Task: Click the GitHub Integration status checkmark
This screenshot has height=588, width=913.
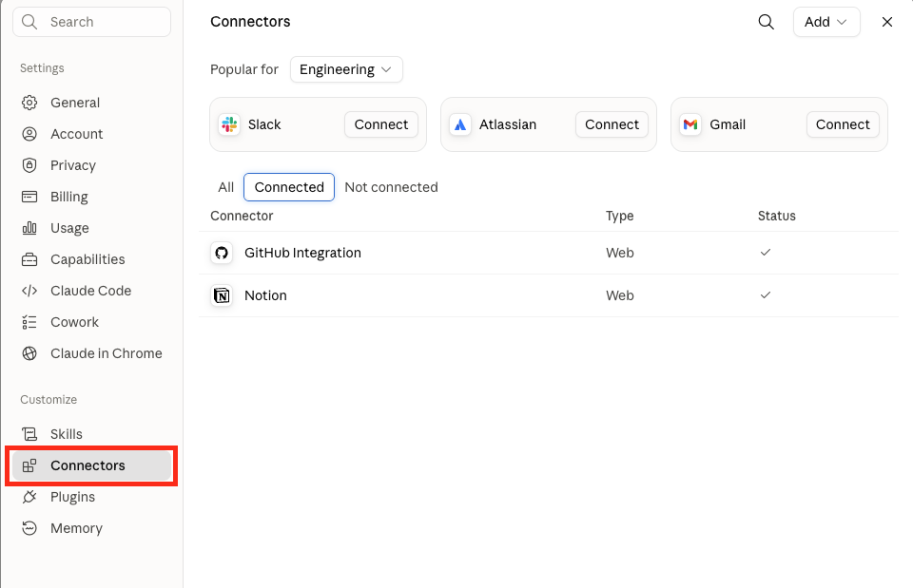Action: pyautogui.click(x=765, y=253)
